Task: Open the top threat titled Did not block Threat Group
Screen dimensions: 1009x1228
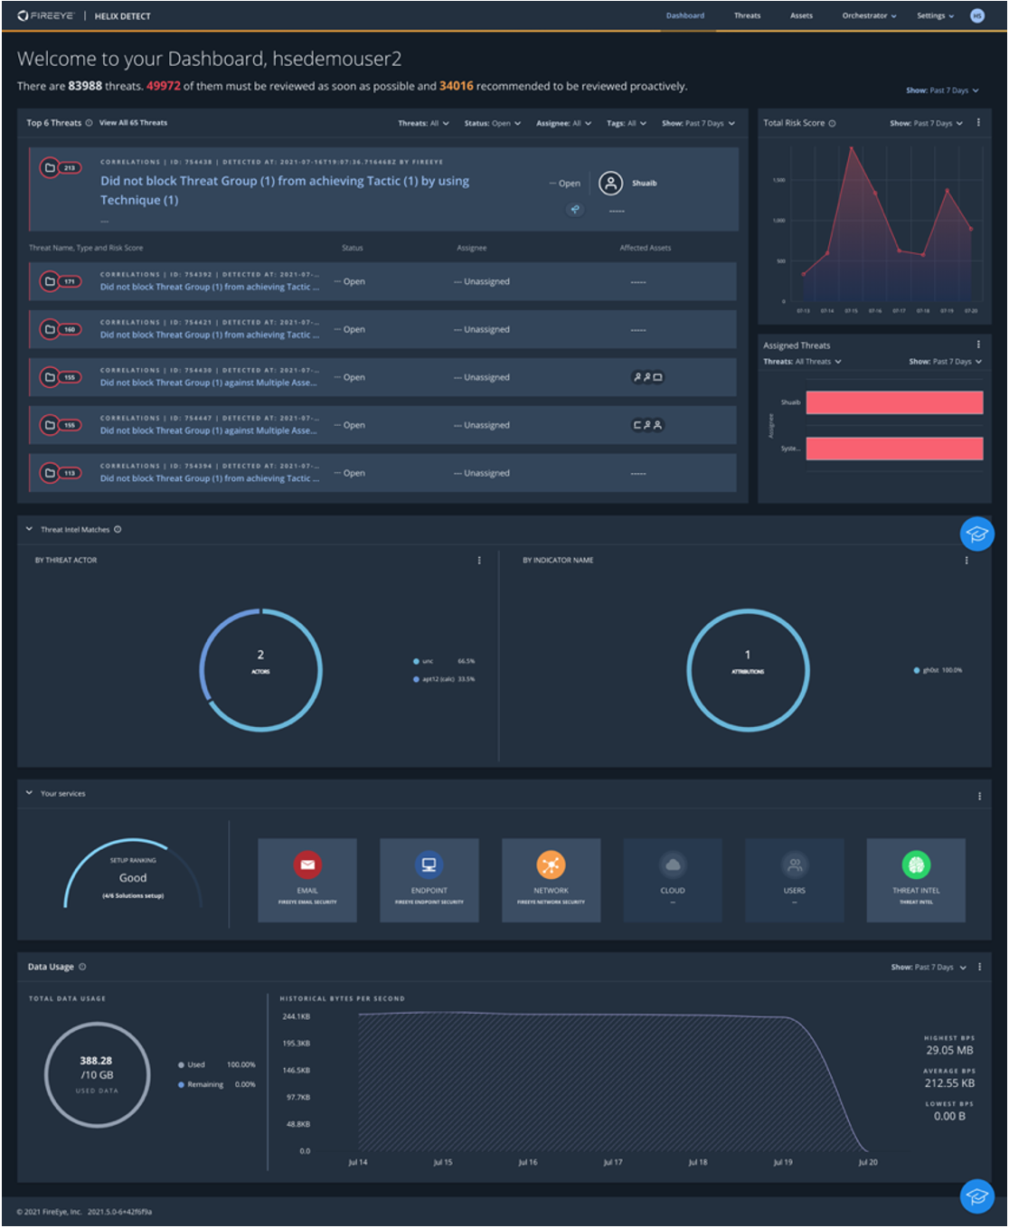Action: [x=285, y=190]
